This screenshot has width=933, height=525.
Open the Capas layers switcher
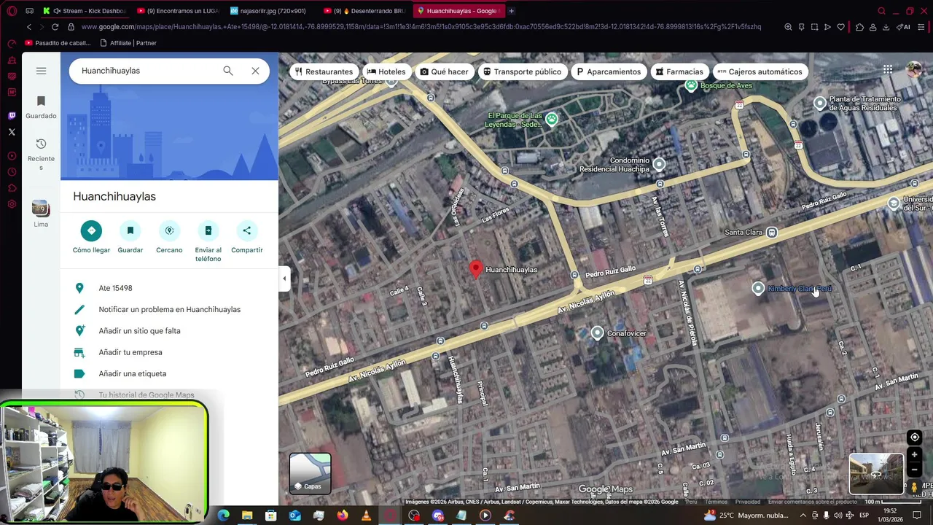click(311, 473)
